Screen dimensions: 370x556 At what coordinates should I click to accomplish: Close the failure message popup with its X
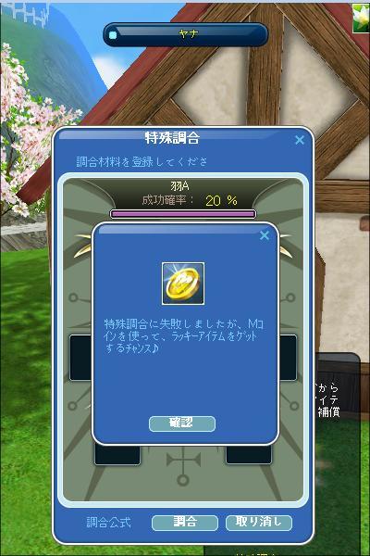265,235
